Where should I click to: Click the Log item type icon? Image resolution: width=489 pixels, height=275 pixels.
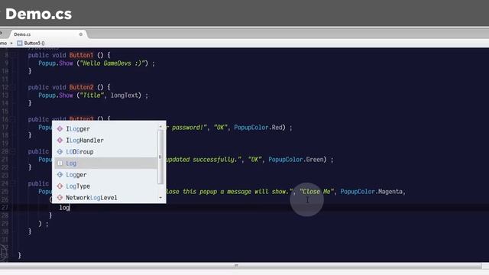click(60, 163)
